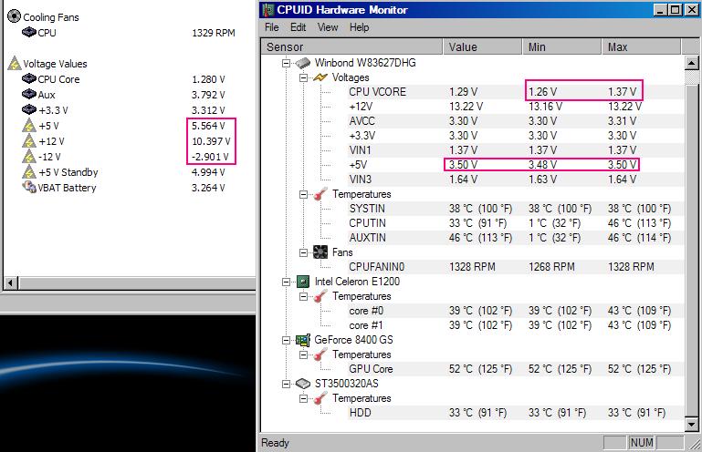Click the GeForce 8400 GS card icon

pyautogui.click(x=303, y=340)
